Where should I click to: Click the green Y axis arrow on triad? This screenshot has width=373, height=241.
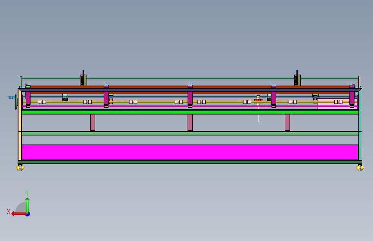[28, 205]
